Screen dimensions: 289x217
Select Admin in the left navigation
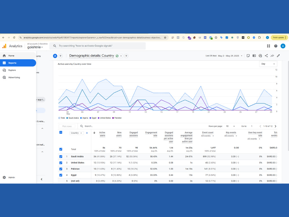click(18, 177)
